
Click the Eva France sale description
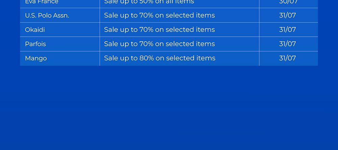click(x=149, y=2)
